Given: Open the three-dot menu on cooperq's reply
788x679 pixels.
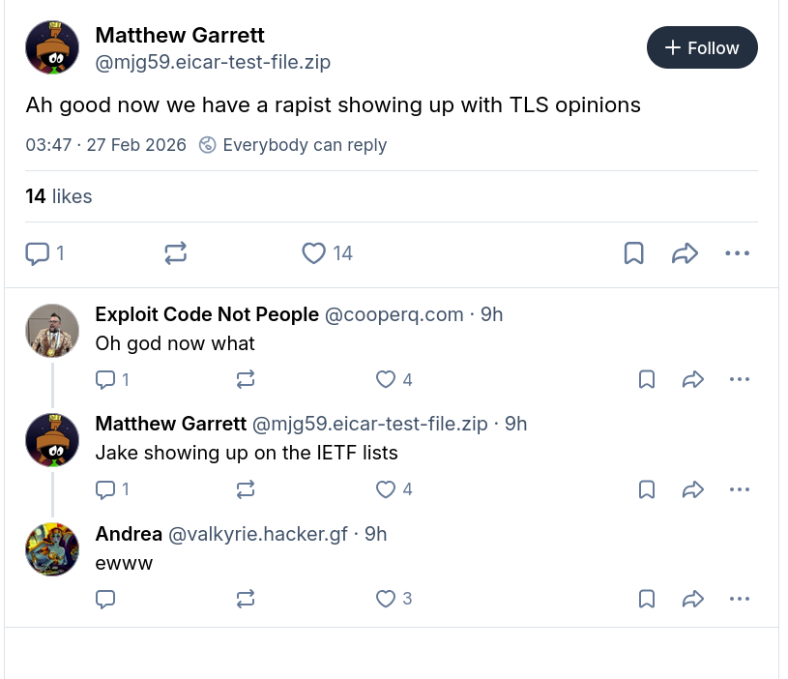Looking at the screenshot, I should coord(740,379).
